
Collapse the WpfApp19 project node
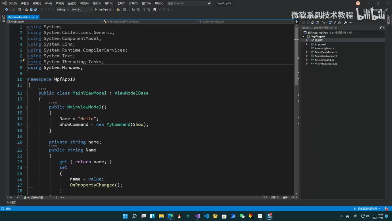click(304, 37)
